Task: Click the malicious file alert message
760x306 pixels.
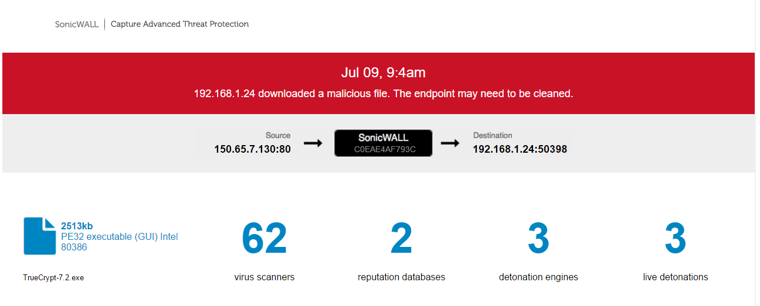Action: click(x=383, y=94)
